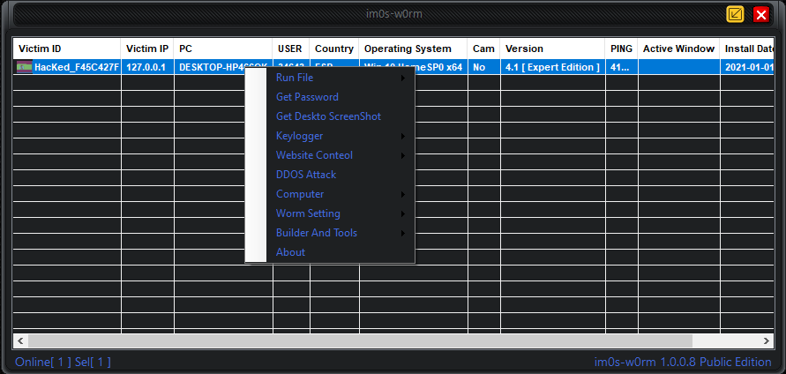Select Get Deskto ScreenShot menu entry
The height and width of the screenshot is (374, 786).
coord(328,116)
